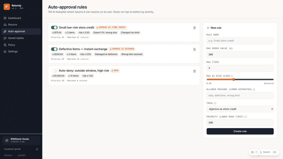The image size is (283, 159).
Task: Click the external-link icon beside Customer portal
Action: [x=37, y=149]
